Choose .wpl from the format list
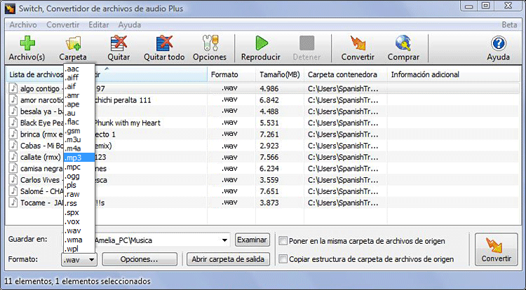 (x=79, y=249)
